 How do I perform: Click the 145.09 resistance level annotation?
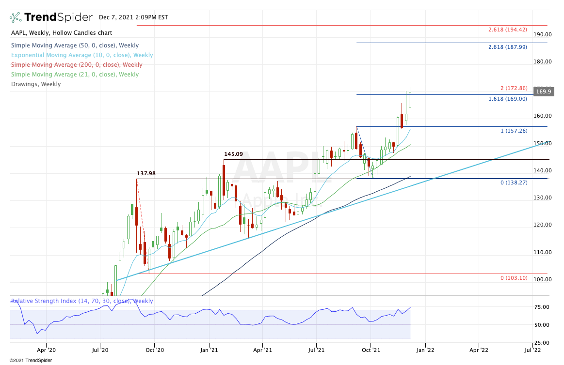click(233, 154)
